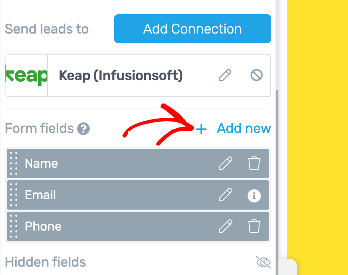Click the Add new form field link

tap(244, 129)
